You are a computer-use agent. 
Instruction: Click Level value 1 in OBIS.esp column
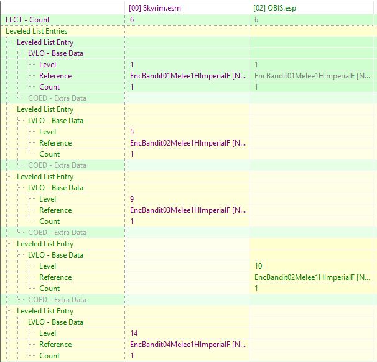256,65
